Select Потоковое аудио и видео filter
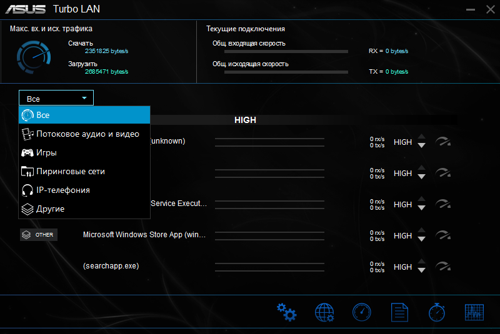This screenshot has width=500, height=334. click(x=84, y=134)
